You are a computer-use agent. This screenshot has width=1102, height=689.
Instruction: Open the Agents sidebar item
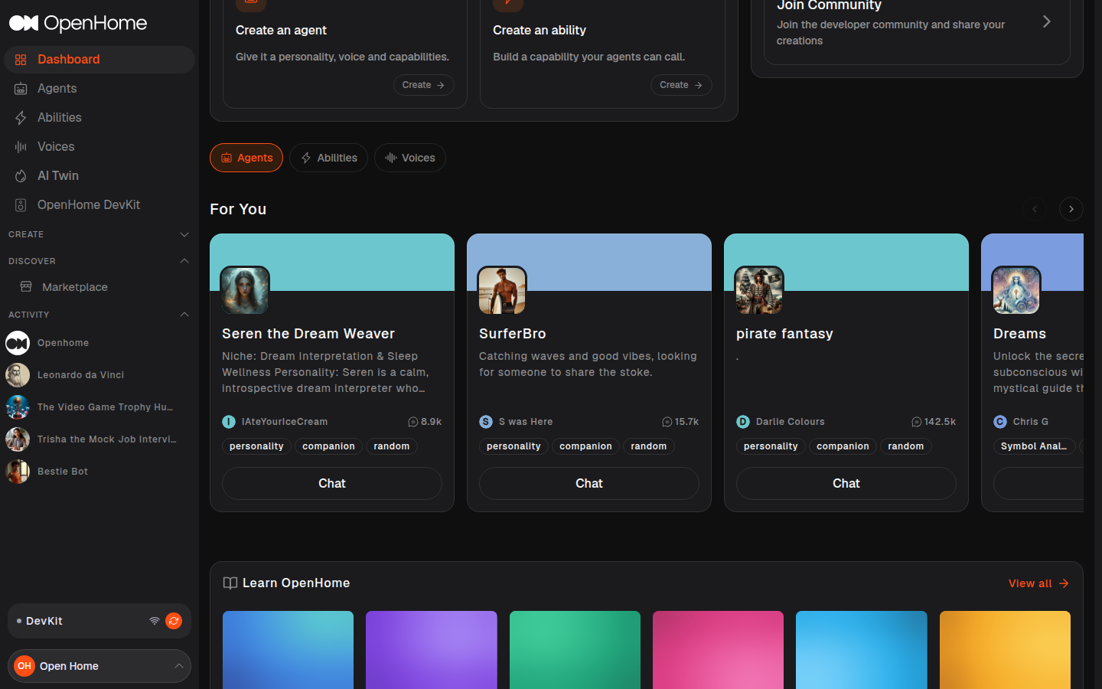click(99, 89)
